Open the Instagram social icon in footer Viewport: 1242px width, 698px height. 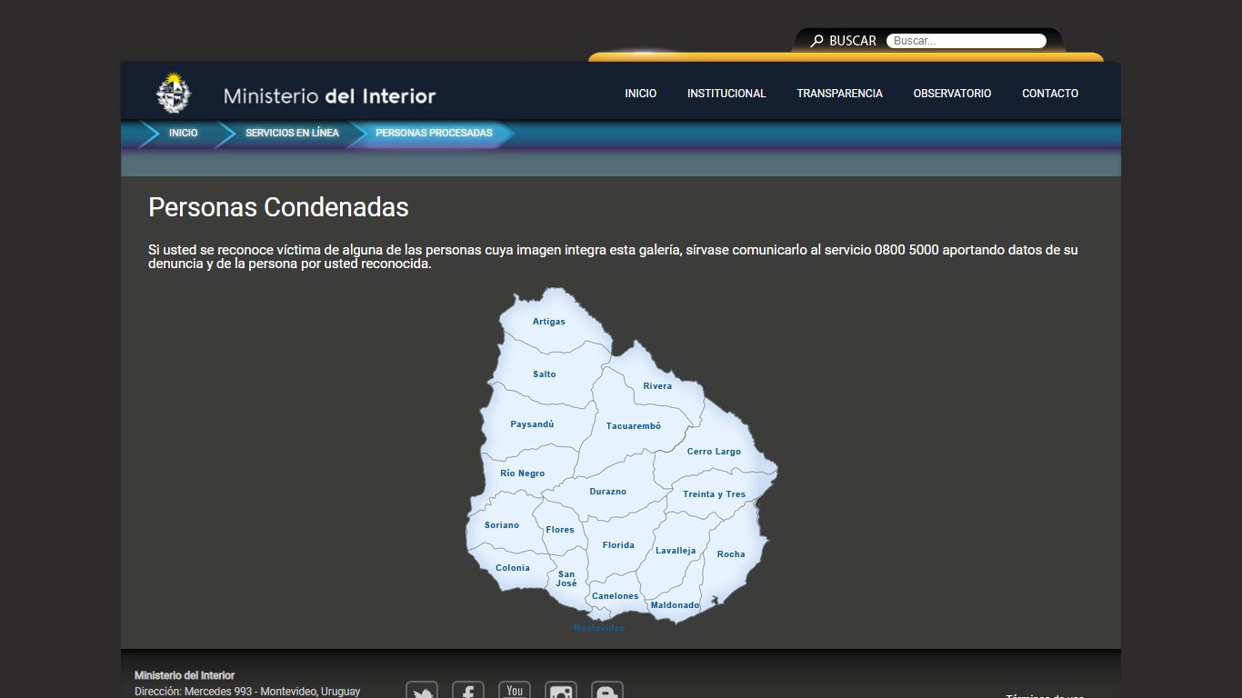pos(561,691)
